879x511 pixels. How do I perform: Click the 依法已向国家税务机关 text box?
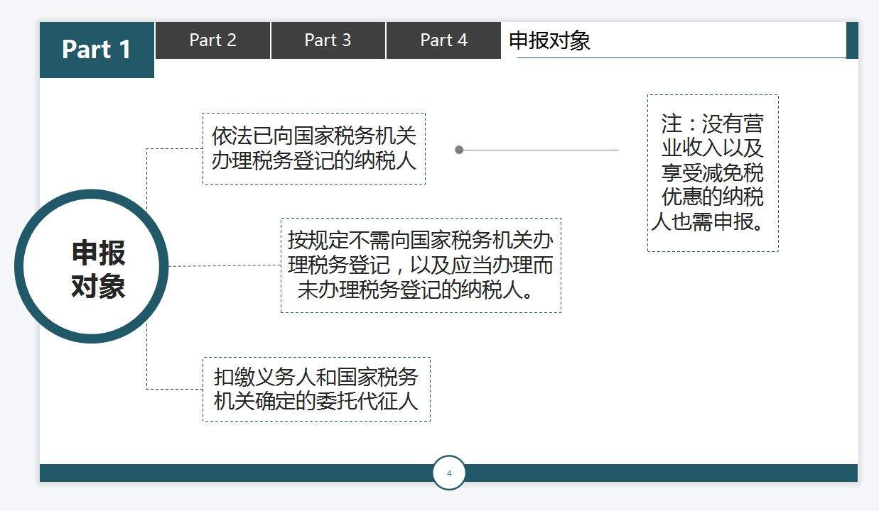tap(315, 148)
